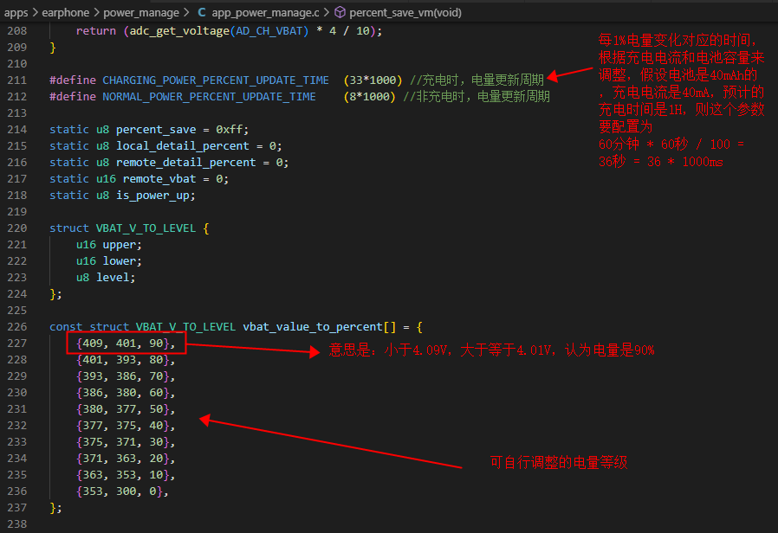Click the lower struct member
This screenshot has height=533, width=778.
click(119, 260)
